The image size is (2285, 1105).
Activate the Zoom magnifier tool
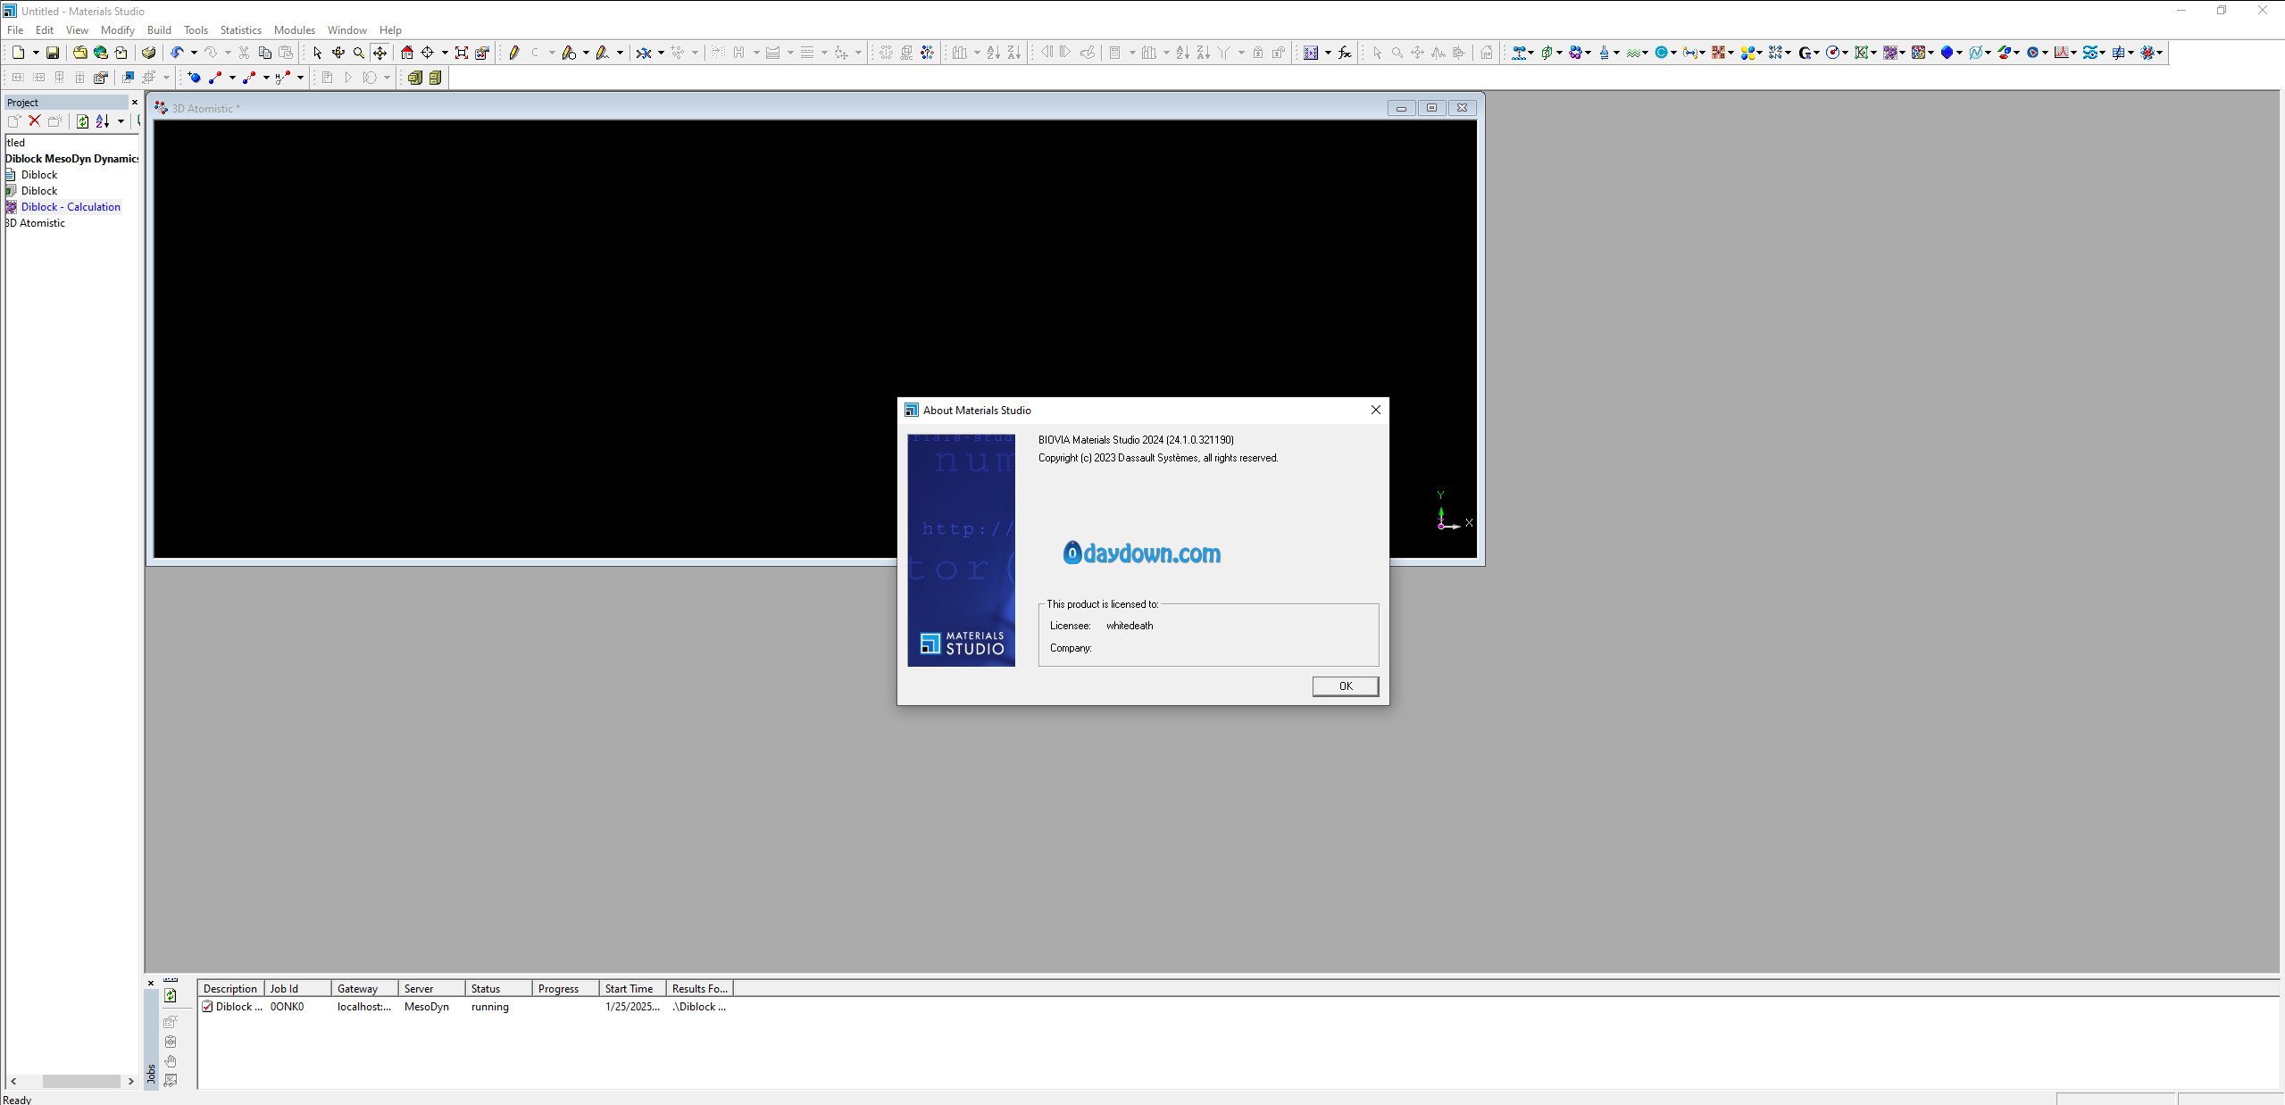coord(359,53)
